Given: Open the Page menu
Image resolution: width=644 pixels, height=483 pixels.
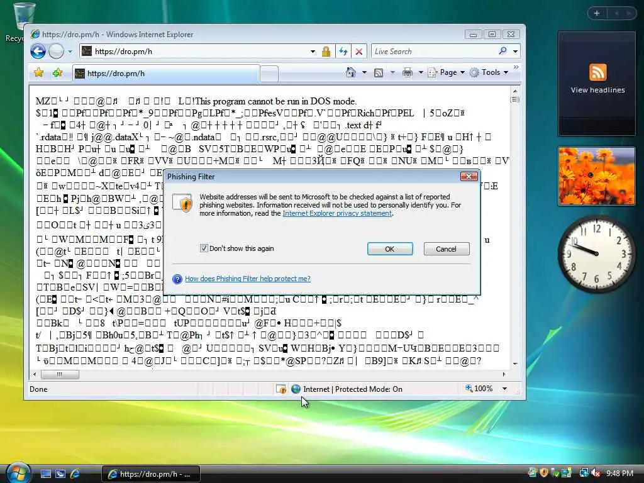Looking at the screenshot, I should [447, 73].
